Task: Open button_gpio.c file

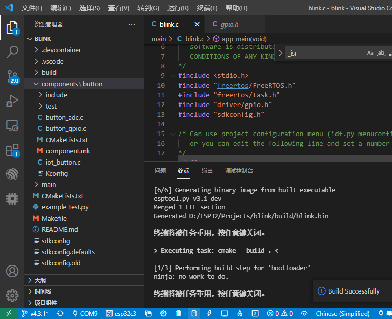Action: (x=84, y=128)
